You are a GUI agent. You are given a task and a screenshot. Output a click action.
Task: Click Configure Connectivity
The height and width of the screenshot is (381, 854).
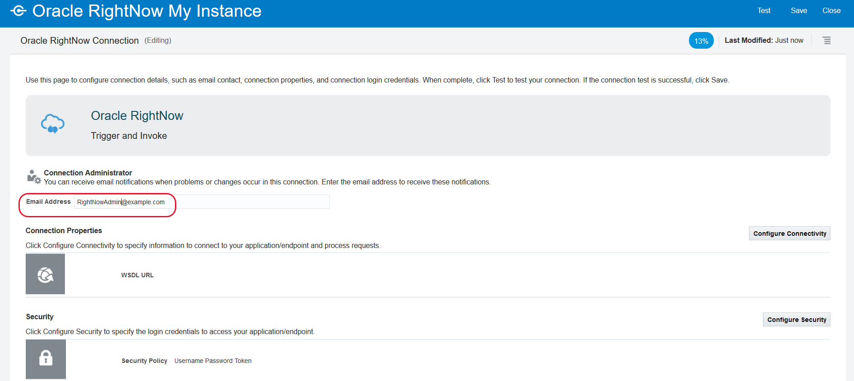(x=789, y=233)
